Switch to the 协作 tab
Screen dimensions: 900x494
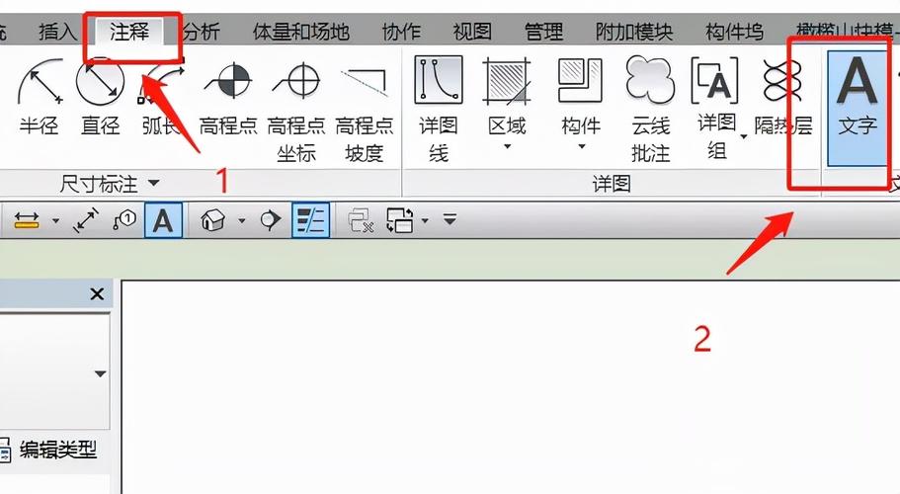tap(402, 32)
